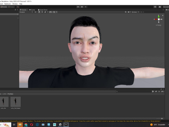
Task: Toggle the scene grid visibility icon
Action: coord(54,12)
